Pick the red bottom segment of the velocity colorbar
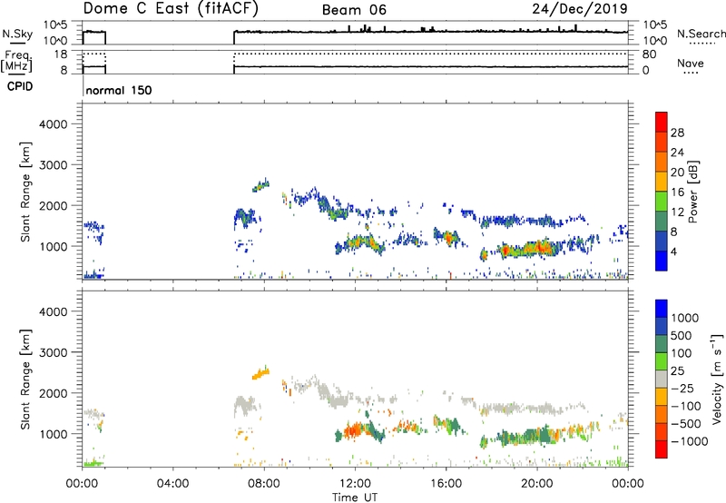 click(662, 449)
